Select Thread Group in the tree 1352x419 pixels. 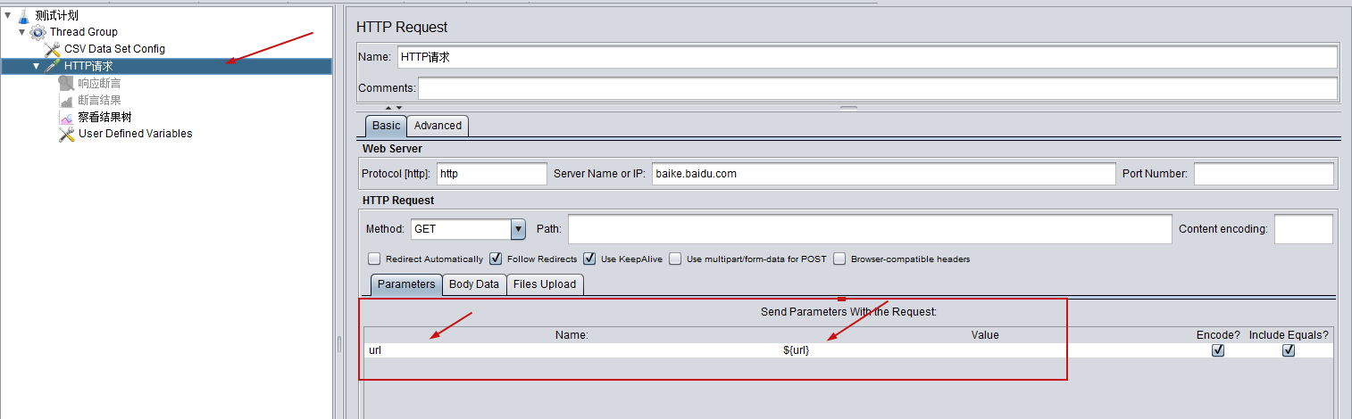pos(84,32)
